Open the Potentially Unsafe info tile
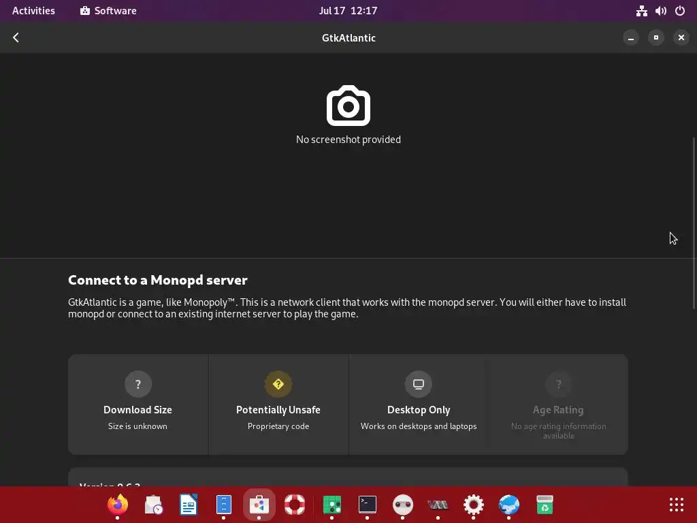The height and width of the screenshot is (523, 697). [278, 405]
